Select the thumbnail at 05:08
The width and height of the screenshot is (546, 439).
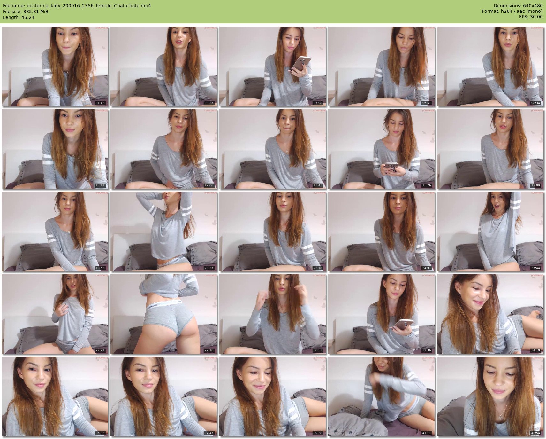[x=273, y=67]
